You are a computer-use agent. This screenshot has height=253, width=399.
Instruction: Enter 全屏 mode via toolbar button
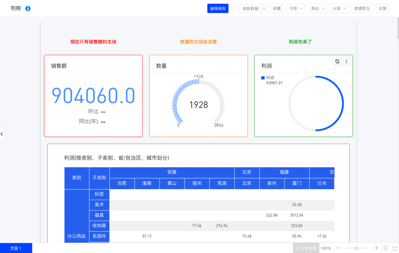(382, 8)
